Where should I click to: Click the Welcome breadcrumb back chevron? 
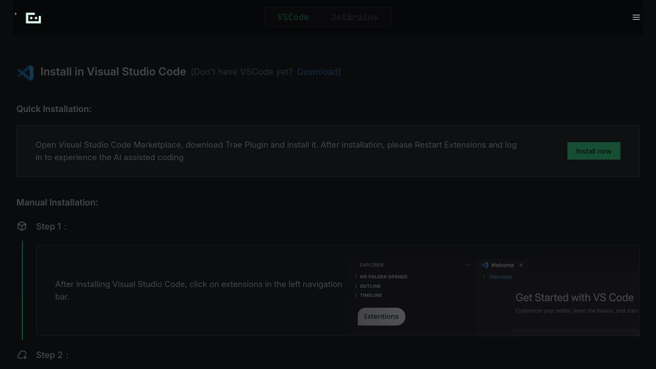(x=484, y=277)
